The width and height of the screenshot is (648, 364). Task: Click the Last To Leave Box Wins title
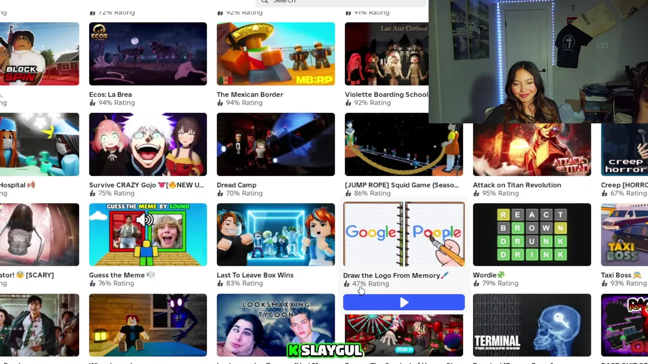pyautogui.click(x=255, y=275)
